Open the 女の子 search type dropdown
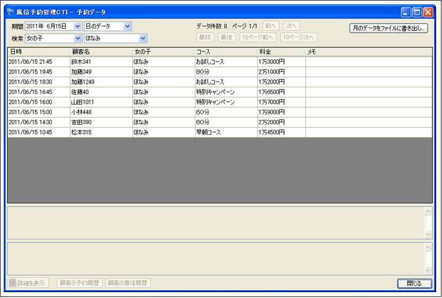 pos(78,38)
